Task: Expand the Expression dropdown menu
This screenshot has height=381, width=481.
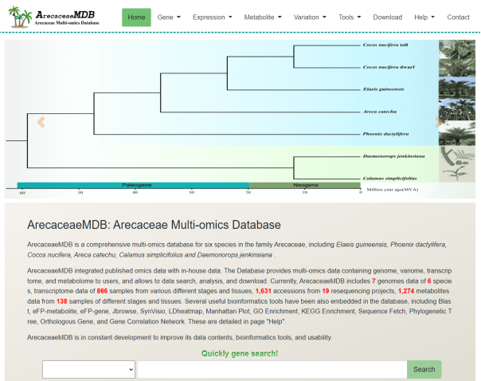Action: point(213,18)
